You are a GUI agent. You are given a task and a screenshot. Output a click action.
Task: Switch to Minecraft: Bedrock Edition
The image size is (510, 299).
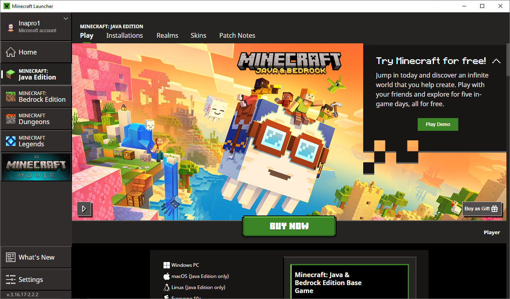36,97
